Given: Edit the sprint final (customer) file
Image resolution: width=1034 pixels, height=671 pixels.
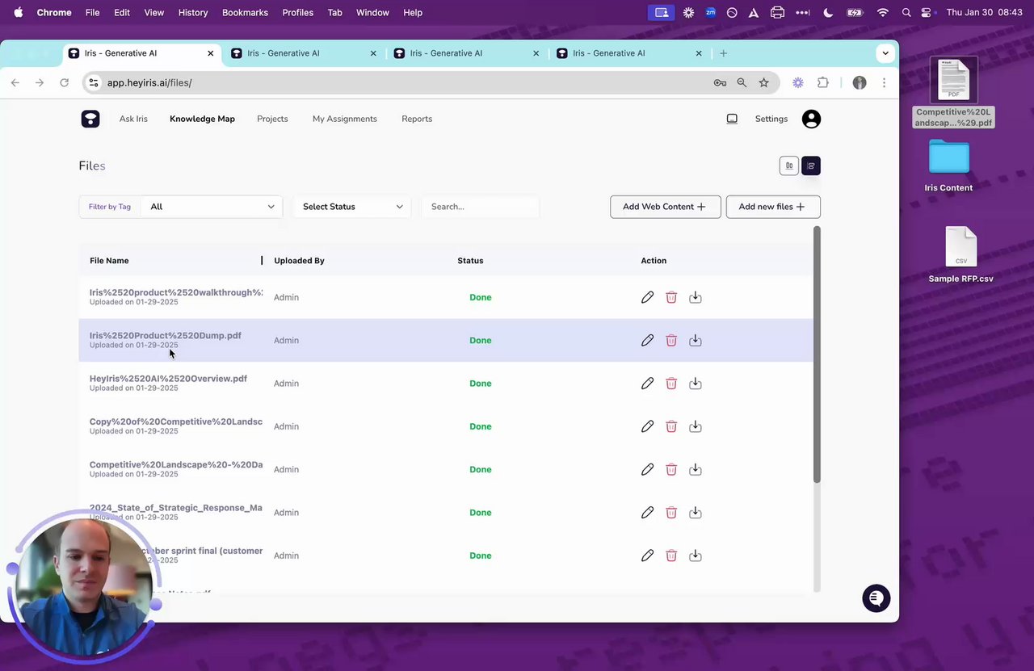Looking at the screenshot, I should 647,556.
